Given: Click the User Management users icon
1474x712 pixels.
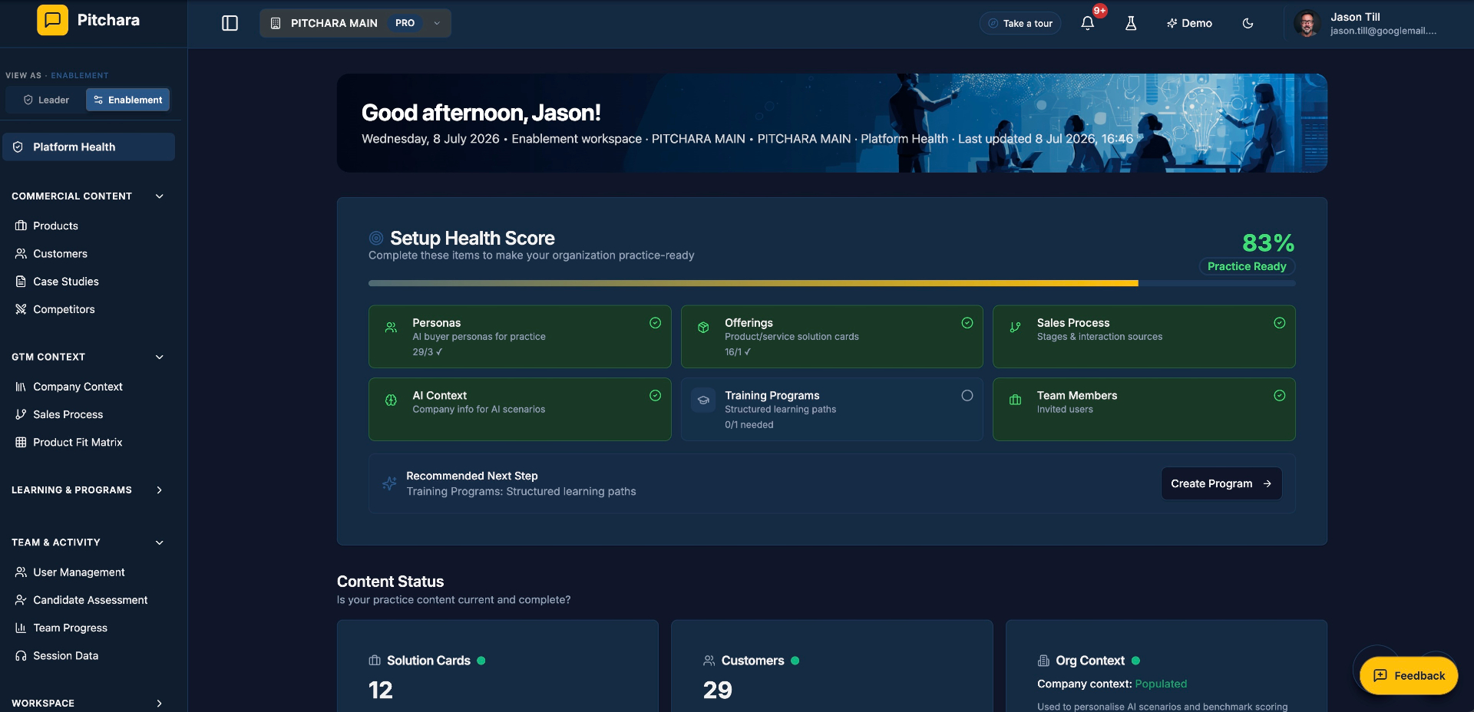Looking at the screenshot, I should coord(21,572).
